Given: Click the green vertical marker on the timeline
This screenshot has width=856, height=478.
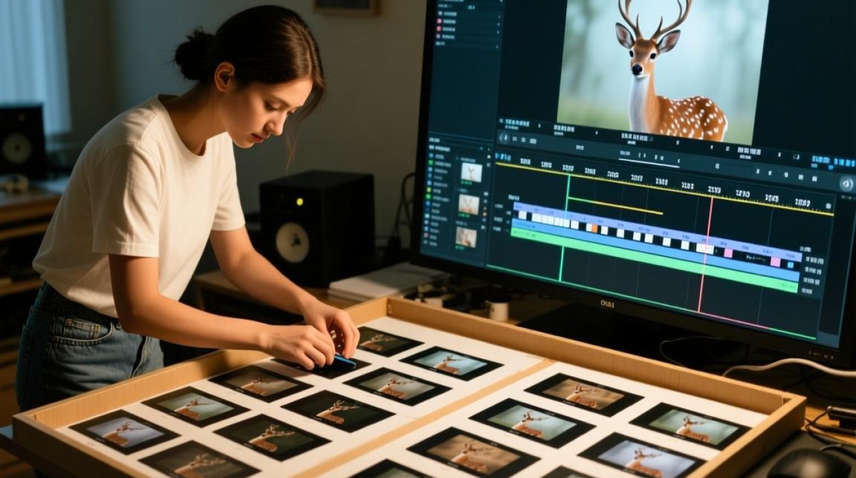Looking at the screenshot, I should (x=564, y=228).
